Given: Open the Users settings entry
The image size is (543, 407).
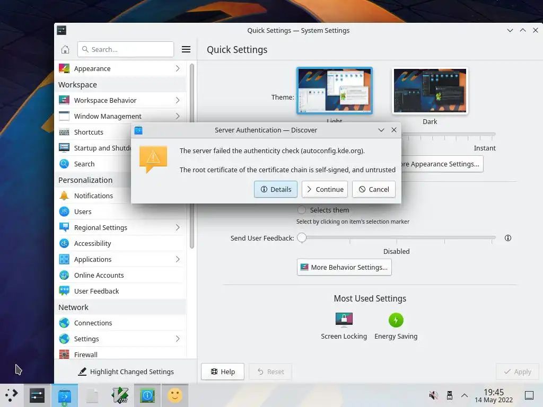Looking at the screenshot, I should click(121, 211).
